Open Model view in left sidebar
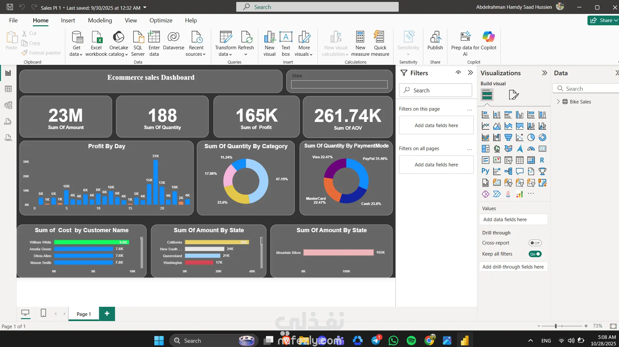The width and height of the screenshot is (619, 347). click(8, 105)
